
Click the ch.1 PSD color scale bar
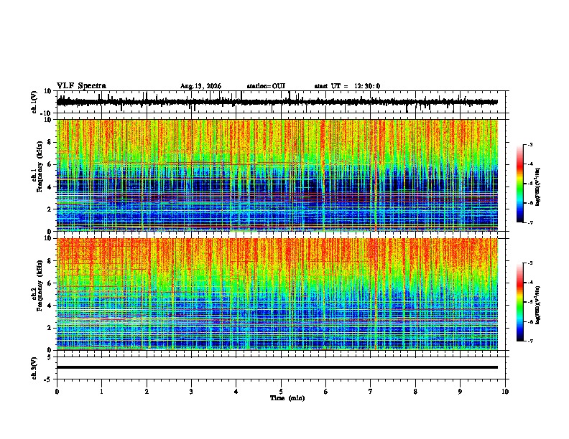point(520,184)
